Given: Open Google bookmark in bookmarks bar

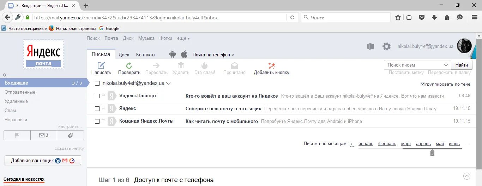Looking at the screenshot, I should 109,29.
